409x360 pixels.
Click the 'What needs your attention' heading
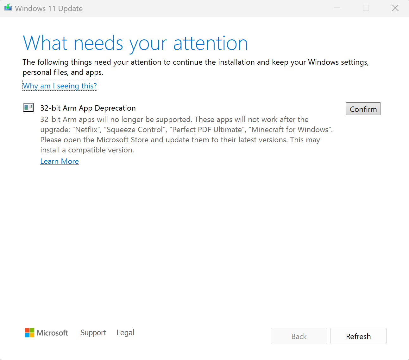pyautogui.click(x=135, y=43)
